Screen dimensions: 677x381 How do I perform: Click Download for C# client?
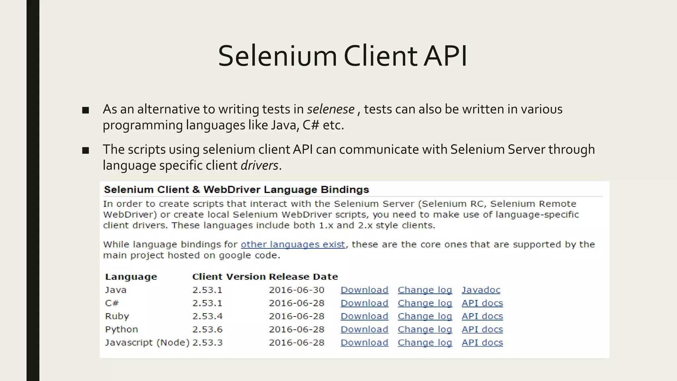364,303
